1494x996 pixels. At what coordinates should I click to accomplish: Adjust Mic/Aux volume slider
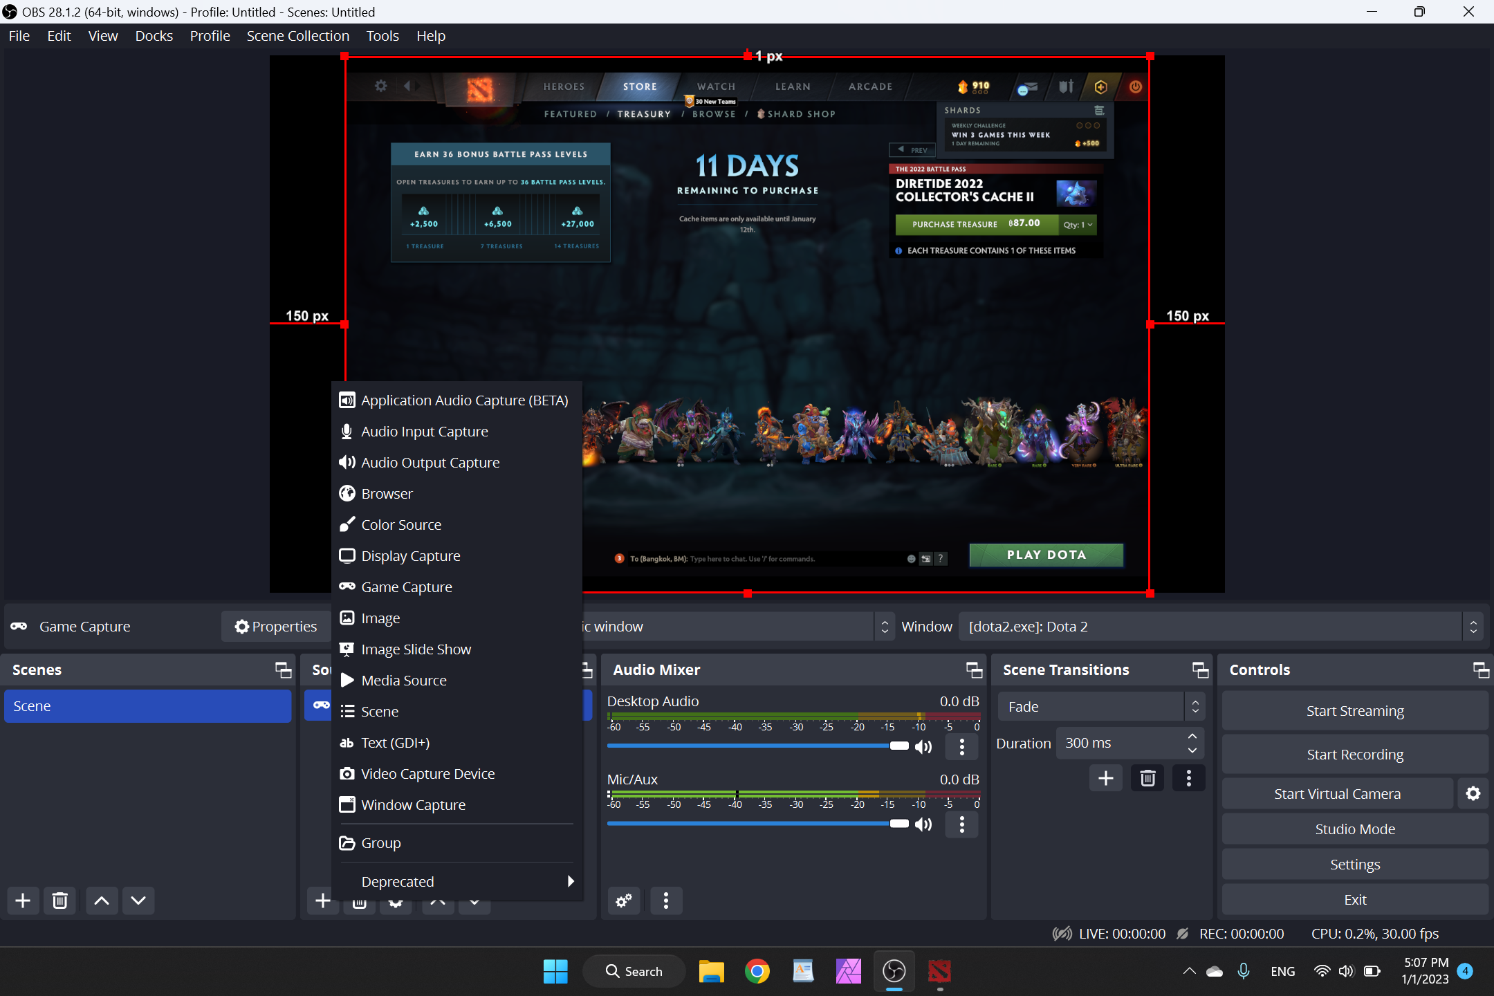(x=758, y=823)
